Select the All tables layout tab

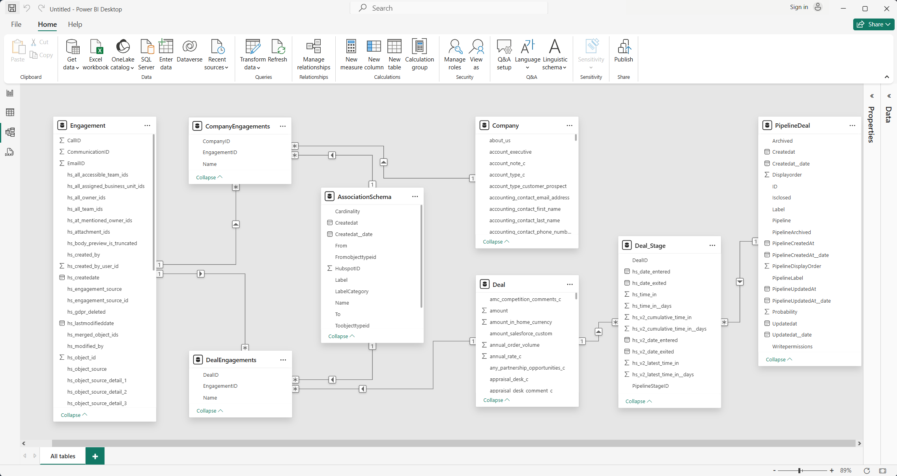click(63, 456)
